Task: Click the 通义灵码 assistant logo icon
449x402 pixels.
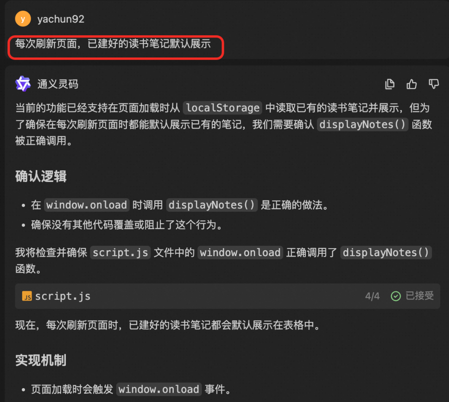Action: (23, 84)
